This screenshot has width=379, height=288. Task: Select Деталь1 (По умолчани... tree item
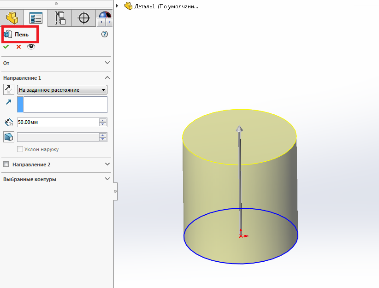[166, 6]
